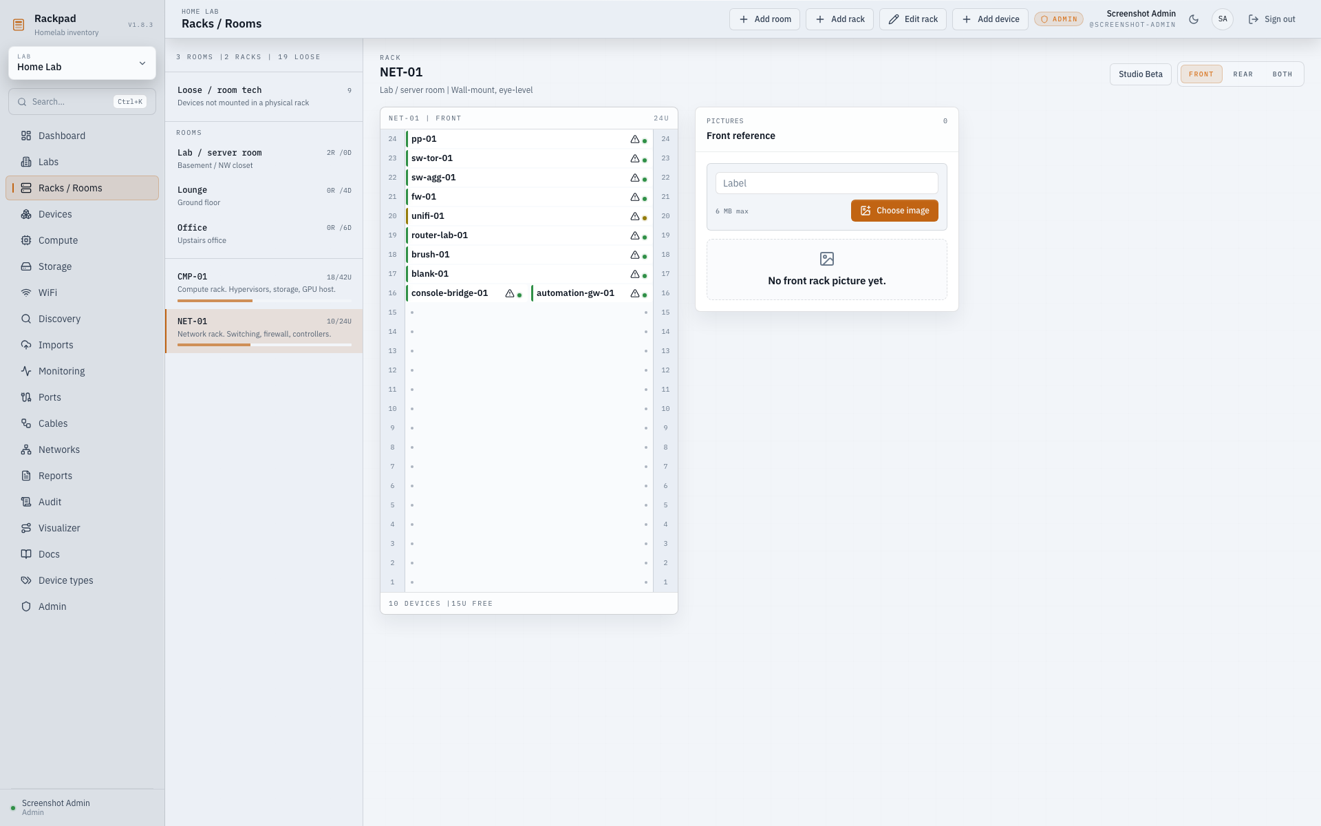Open Networks page
This screenshot has width=1321, height=826.
point(82,449)
